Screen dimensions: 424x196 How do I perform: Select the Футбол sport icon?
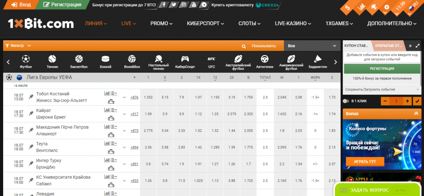click(26, 62)
